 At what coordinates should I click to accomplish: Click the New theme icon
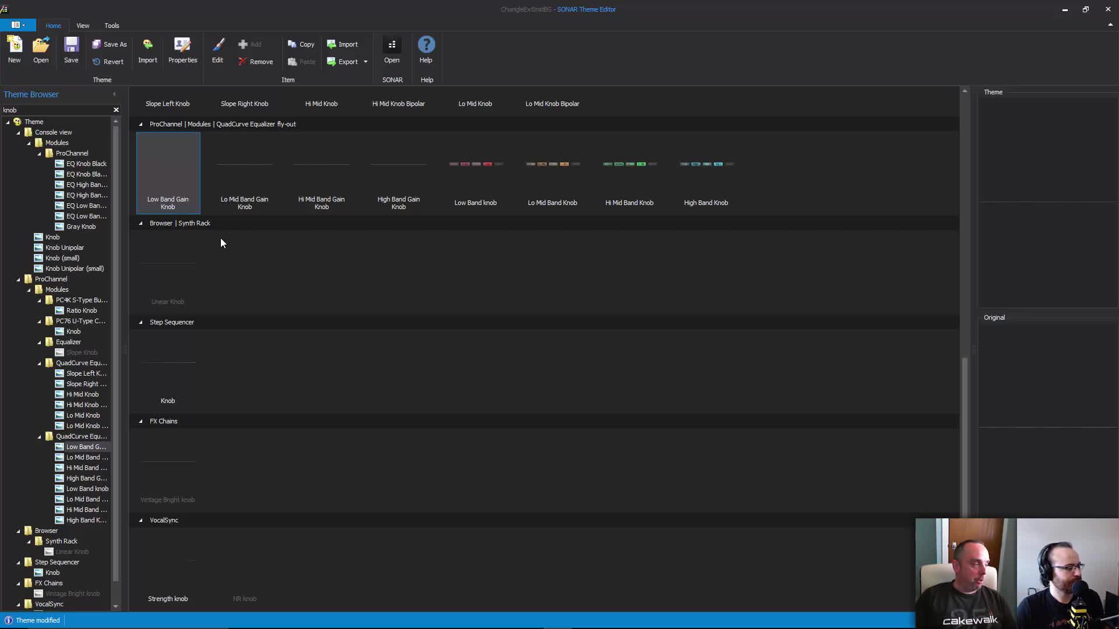[14, 45]
